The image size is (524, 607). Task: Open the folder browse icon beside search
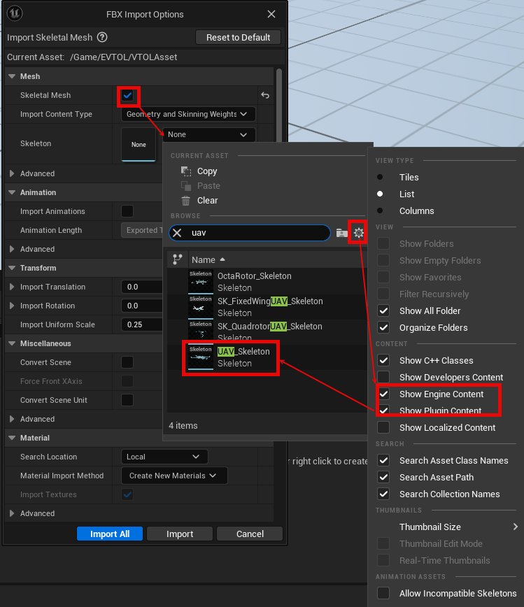click(x=341, y=233)
